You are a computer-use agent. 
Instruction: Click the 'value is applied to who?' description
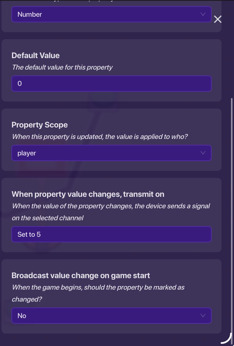coord(100,137)
